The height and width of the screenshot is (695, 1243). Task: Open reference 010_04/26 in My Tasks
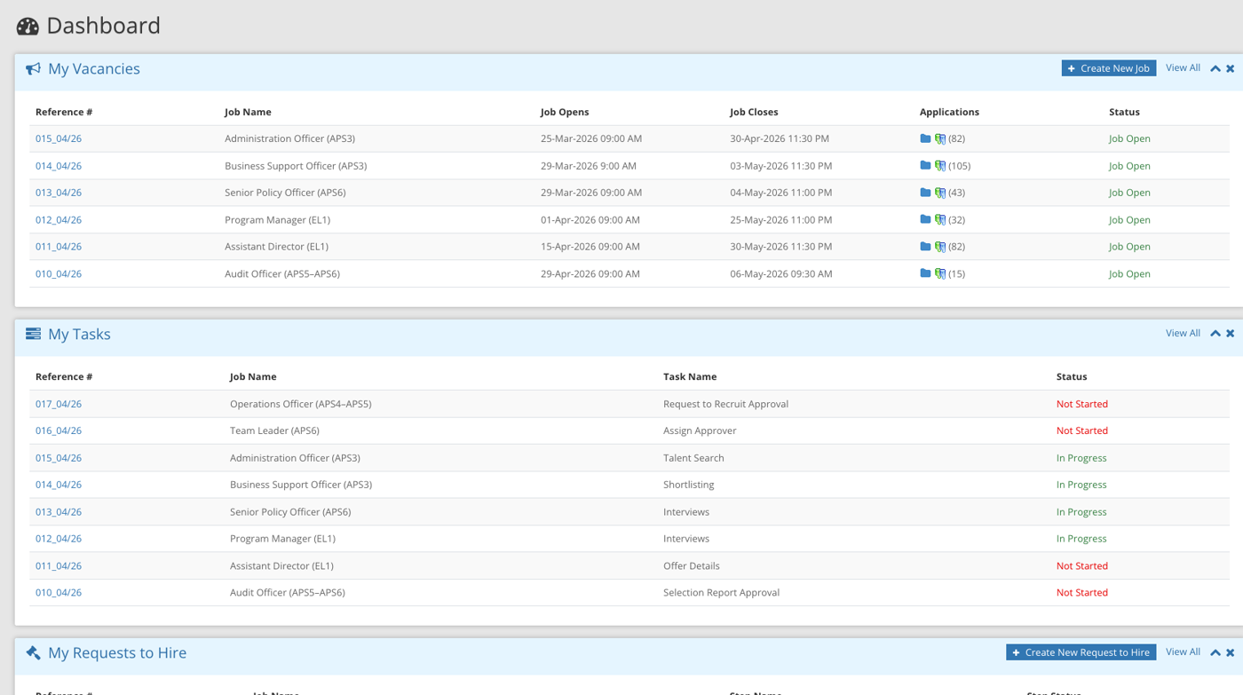coord(59,593)
